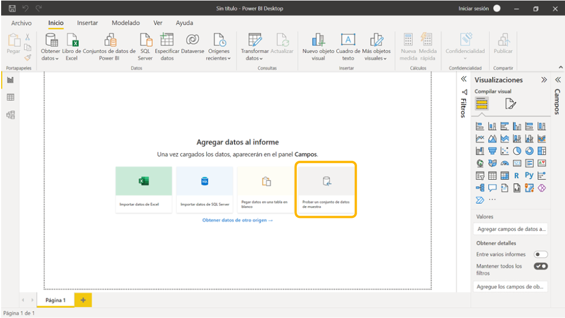
Task: Select the gauge visual
Action: tap(505, 163)
